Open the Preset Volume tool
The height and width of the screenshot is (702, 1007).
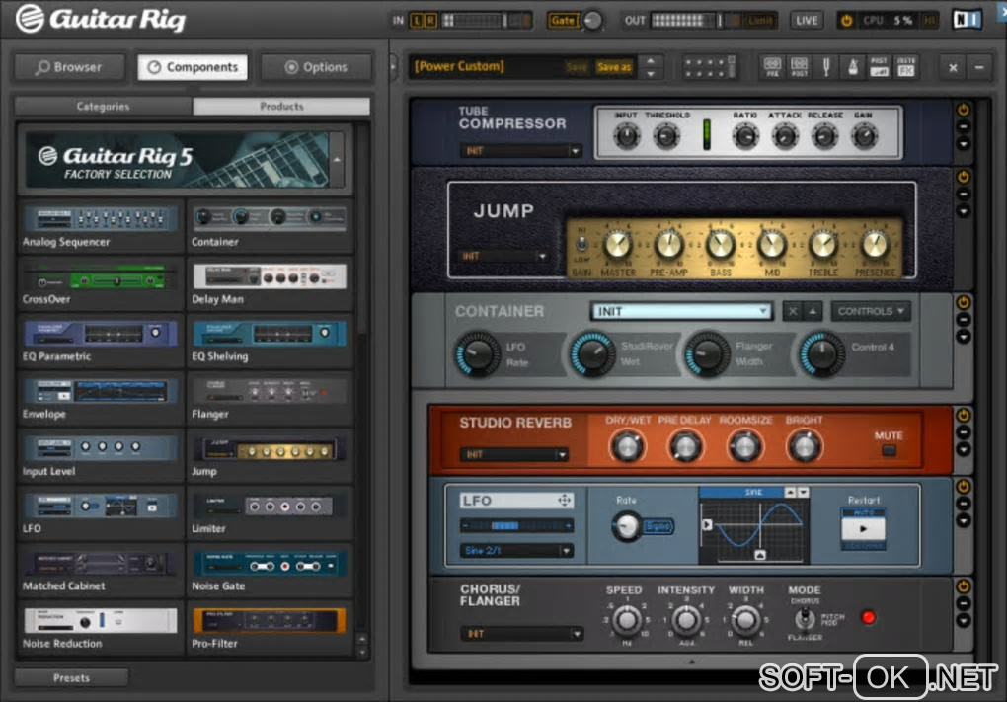pyautogui.click(x=880, y=67)
